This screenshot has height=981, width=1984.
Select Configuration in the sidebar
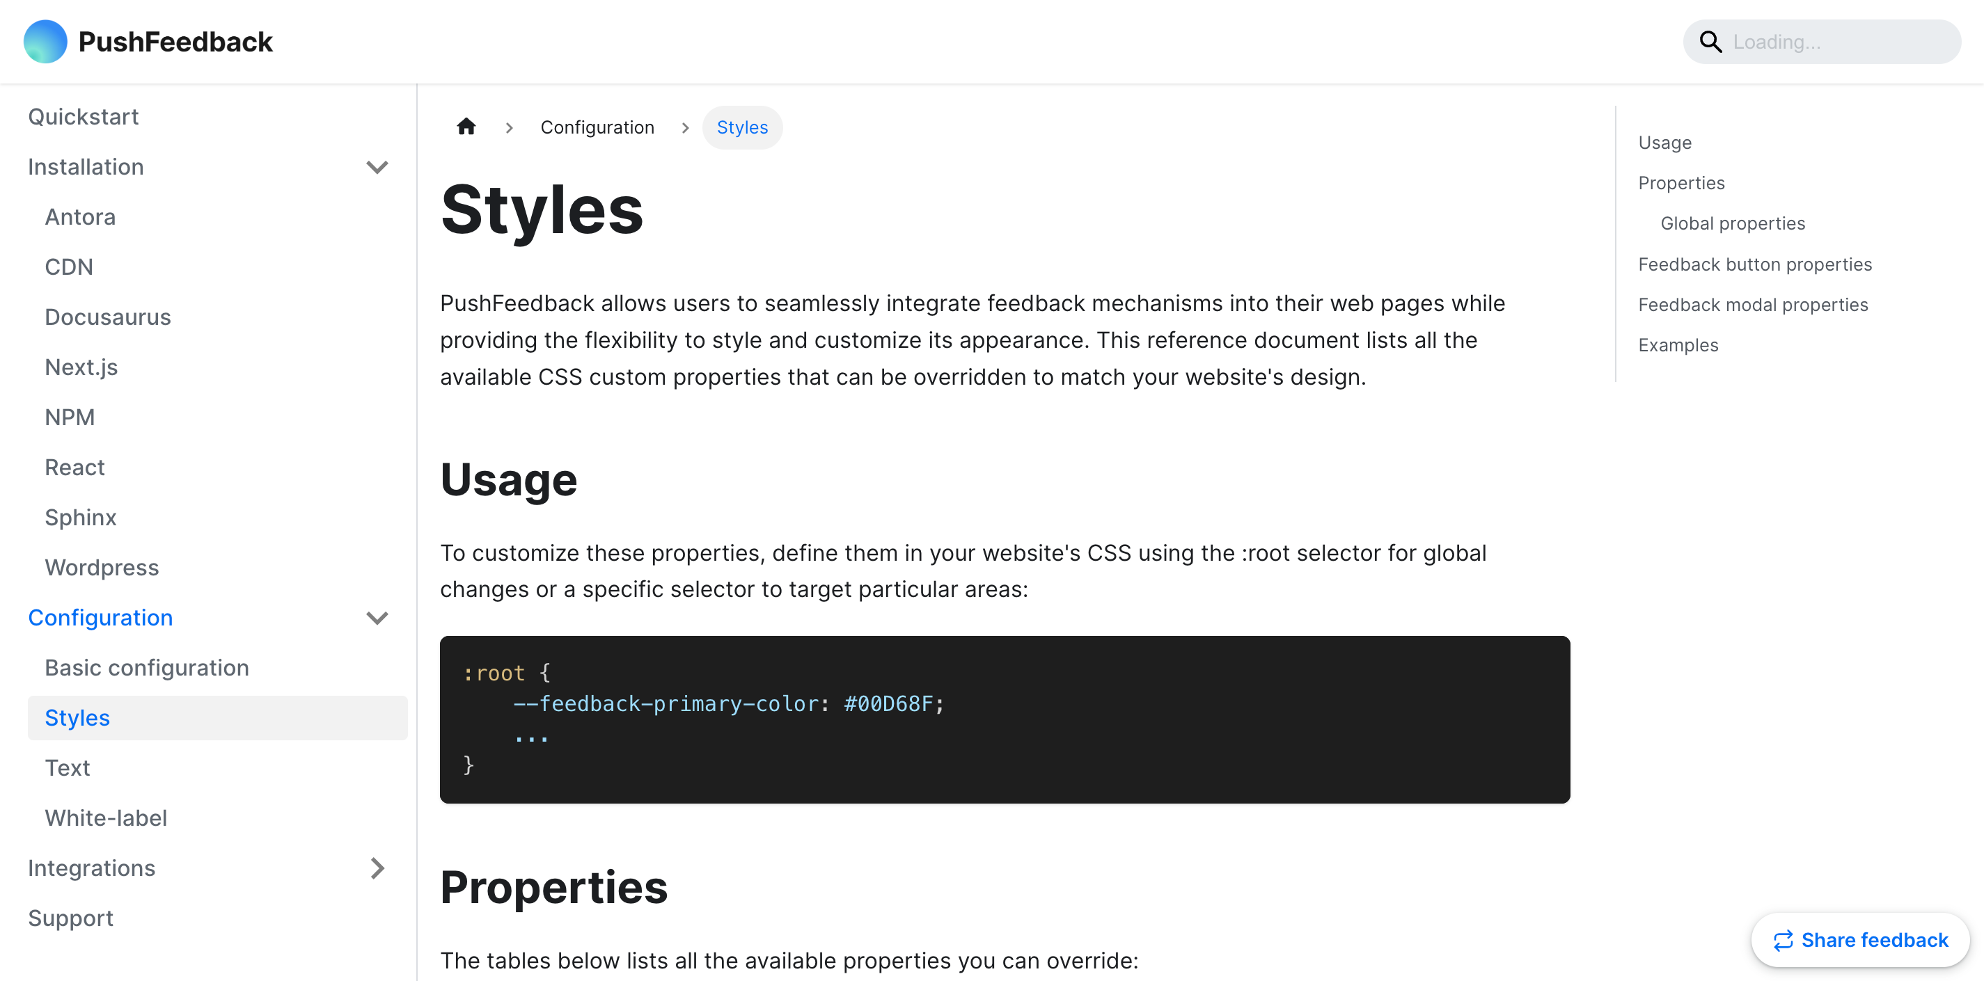click(x=100, y=618)
